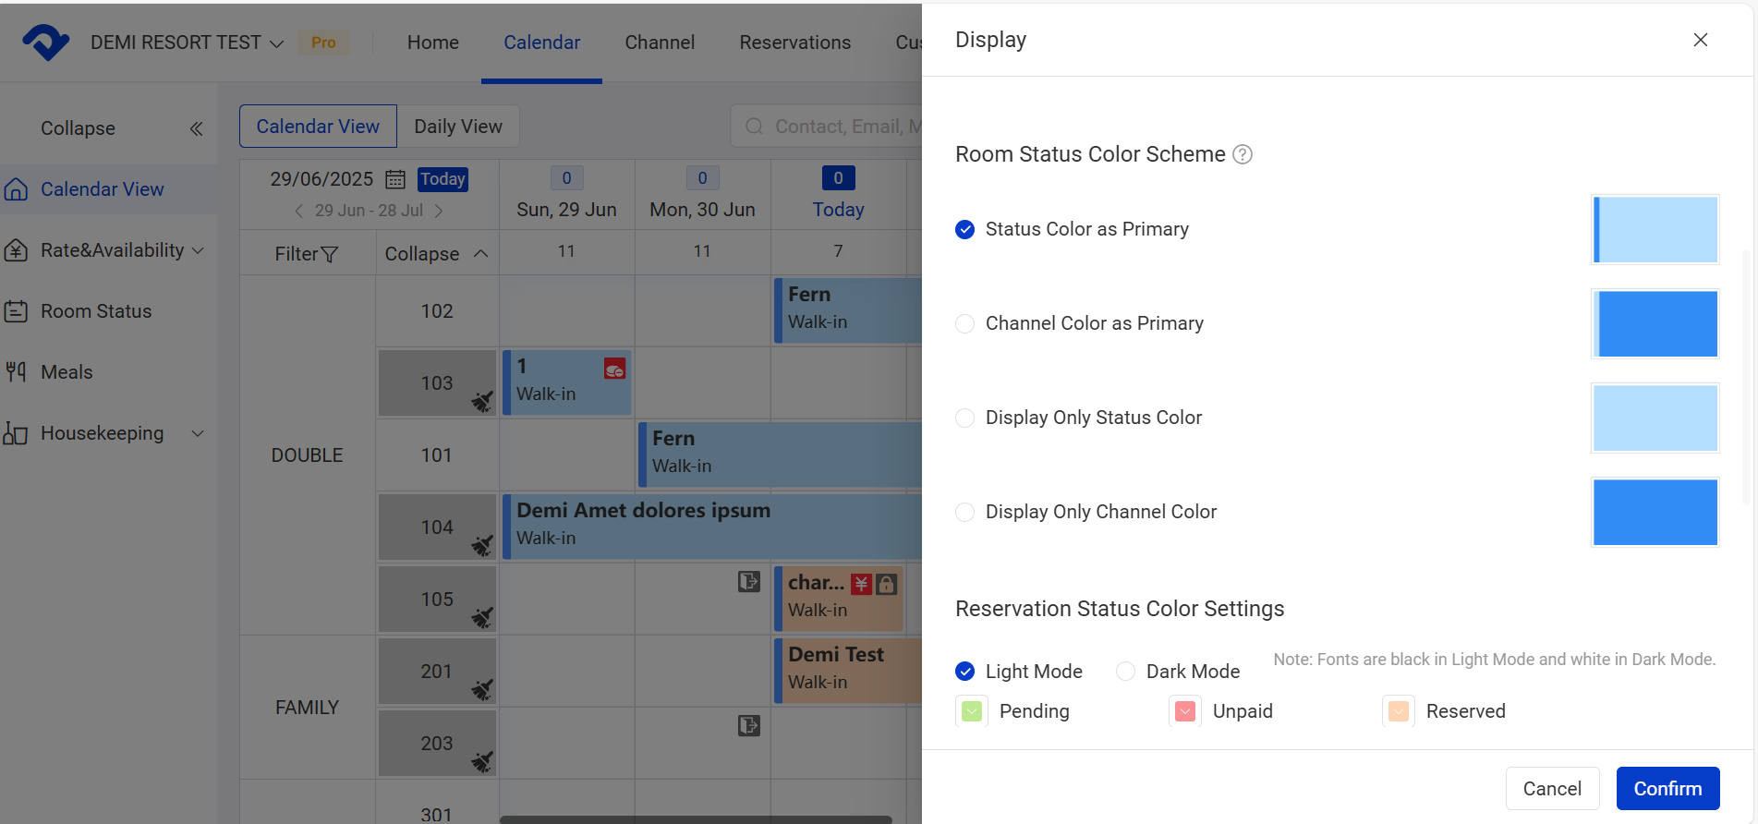Click the search magnifier icon
This screenshot has height=824, width=1758.
point(755,127)
